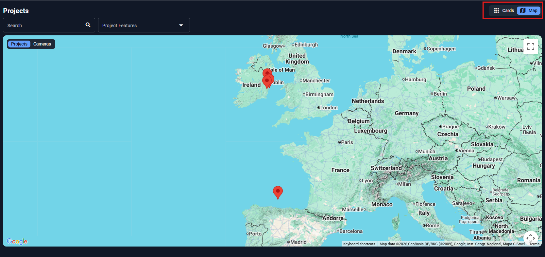Click the "Munich" label on the map
The image size is (545, 257).
tap(427, 151)
